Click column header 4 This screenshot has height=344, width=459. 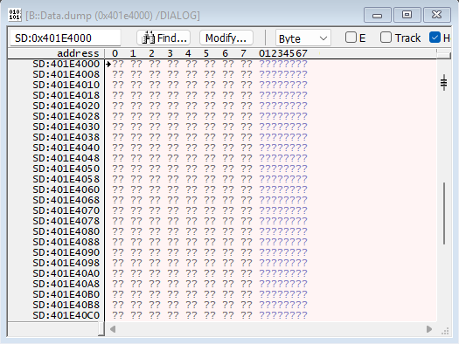pyautogui.click(x=188, y=53)
